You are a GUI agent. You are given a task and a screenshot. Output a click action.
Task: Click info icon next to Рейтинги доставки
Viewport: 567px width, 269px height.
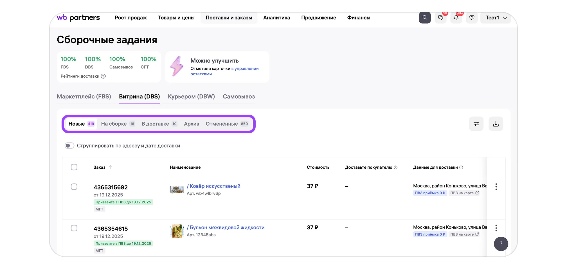pyautogui.click(x=103, y=76)
